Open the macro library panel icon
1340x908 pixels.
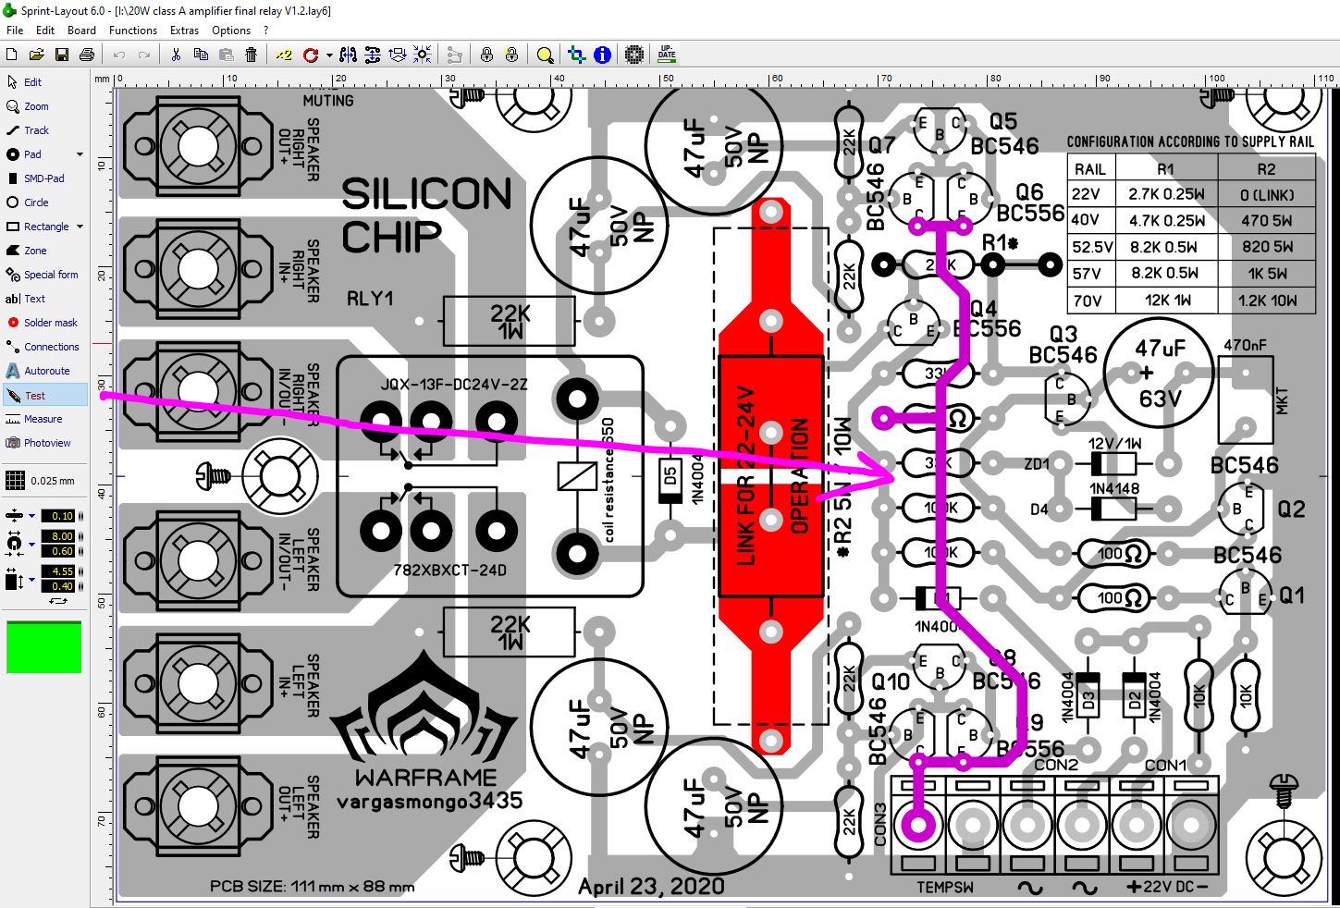pos(634,55)
